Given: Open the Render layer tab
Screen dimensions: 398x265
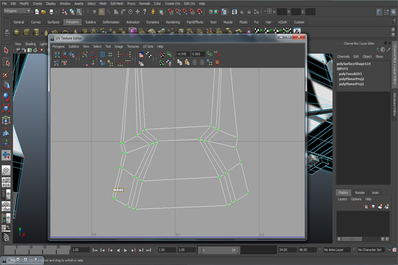Looking at the screenshot, I should click(360, 193).
